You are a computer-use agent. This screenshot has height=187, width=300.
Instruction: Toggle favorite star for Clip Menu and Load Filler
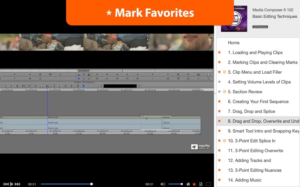point(219,72)
